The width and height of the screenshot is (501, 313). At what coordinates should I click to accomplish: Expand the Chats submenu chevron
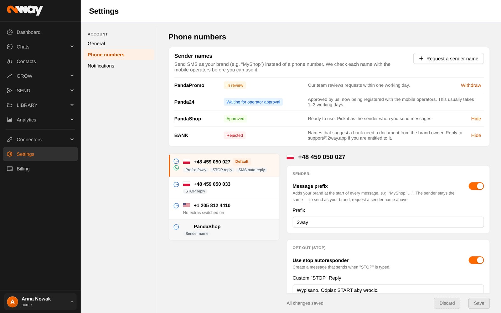tap(72, 47)
